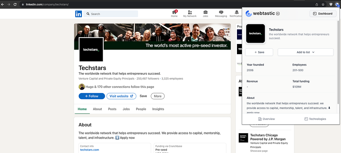Screen dimensions: 341x153
Task: Select the Insights tab
Action: coord(158,109)
